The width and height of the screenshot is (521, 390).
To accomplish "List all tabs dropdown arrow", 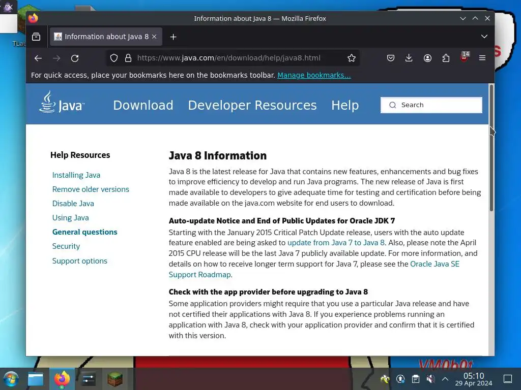I will pyautogui.click(x=484, y=37).
